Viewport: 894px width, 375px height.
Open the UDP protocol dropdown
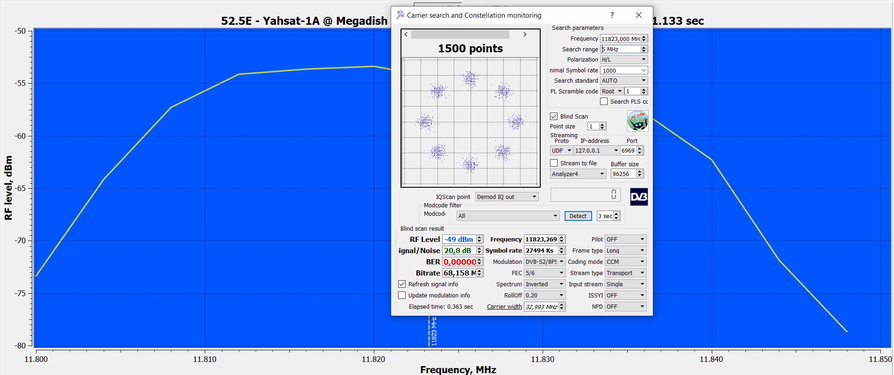(562, 150)
